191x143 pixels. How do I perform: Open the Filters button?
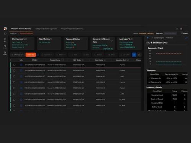[x=185, y=34]
